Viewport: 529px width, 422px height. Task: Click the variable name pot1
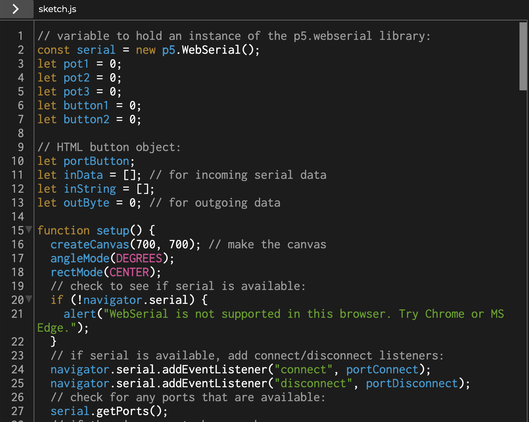(76, 64)
